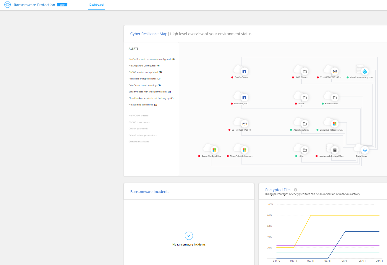
Task: Click the KremerShare folder icon
Action: click(335, 97)
